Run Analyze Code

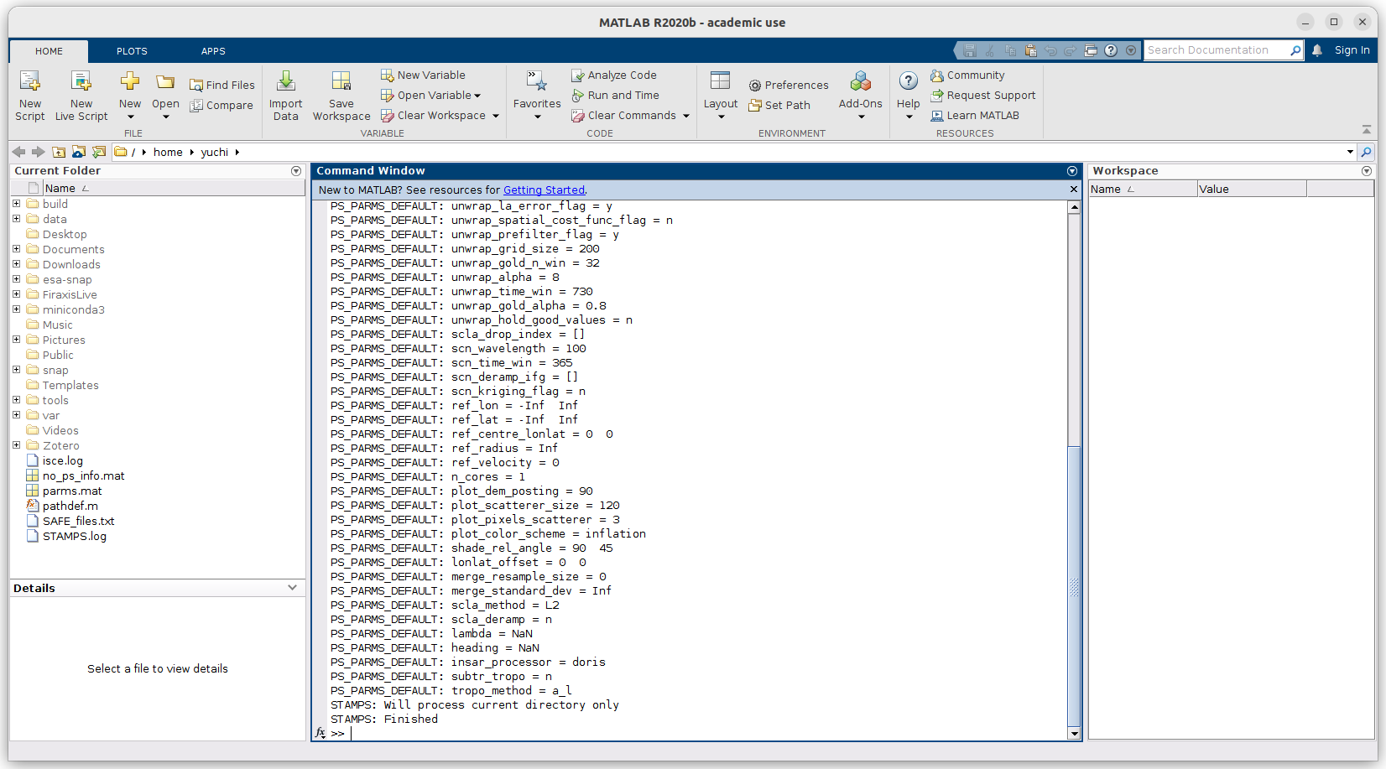pyautogui.click(x=614, y=75)
